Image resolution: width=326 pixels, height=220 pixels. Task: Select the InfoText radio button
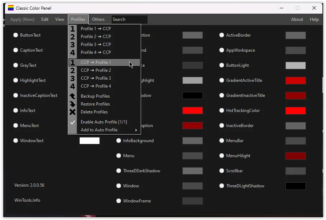point(15,110)
